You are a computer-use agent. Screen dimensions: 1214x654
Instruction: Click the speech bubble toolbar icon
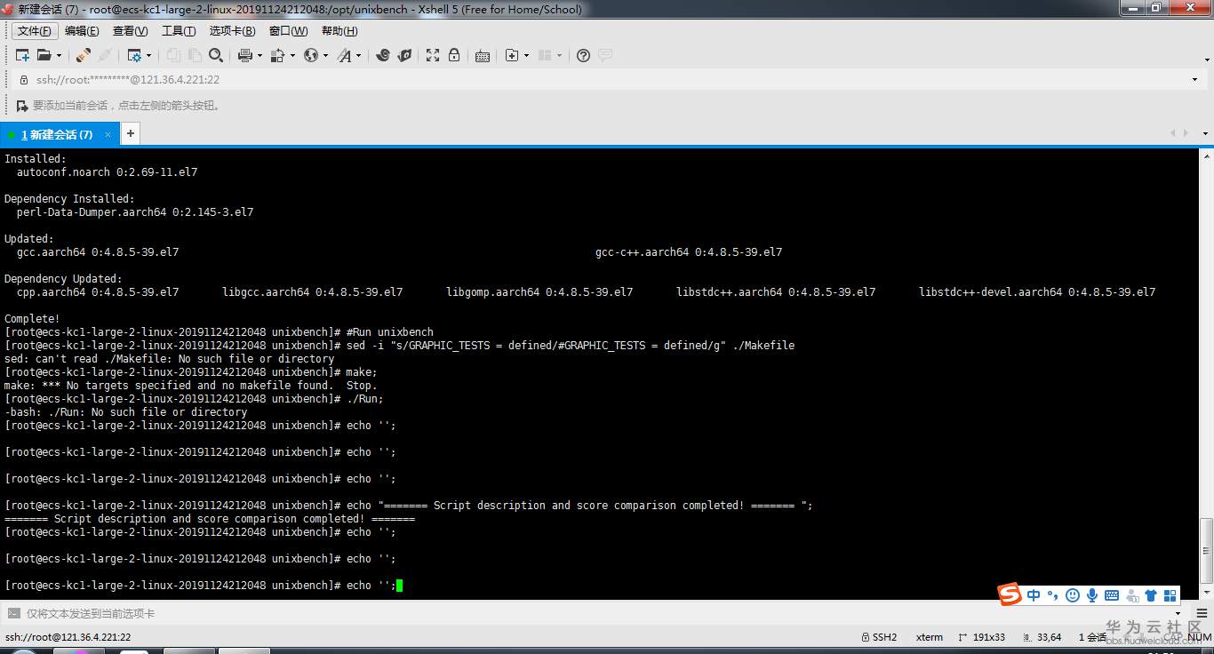point(605,55)
